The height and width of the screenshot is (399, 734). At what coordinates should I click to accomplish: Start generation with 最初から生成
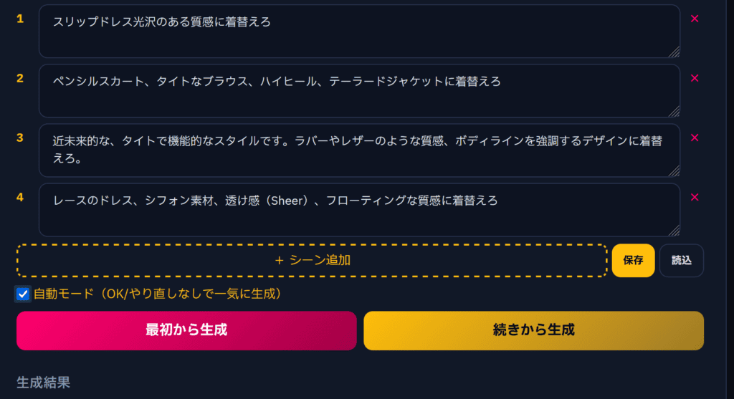pyautogui.click(x=186, y=330)
